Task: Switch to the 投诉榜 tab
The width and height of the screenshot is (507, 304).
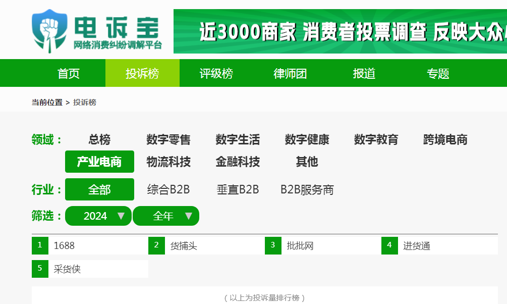Action: click(142, 73)
